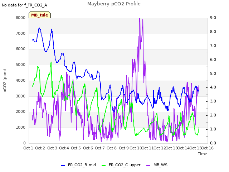Click the green line peak near Oct 3
The width and height of the screenshot is (229, 172).
point(51,62)
